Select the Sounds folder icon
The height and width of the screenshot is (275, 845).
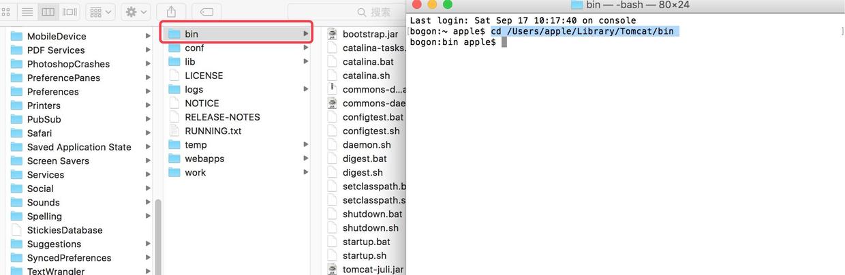[17, 202]
